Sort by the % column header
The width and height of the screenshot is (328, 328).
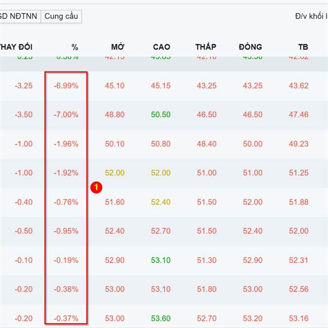(x=75, y=47)
